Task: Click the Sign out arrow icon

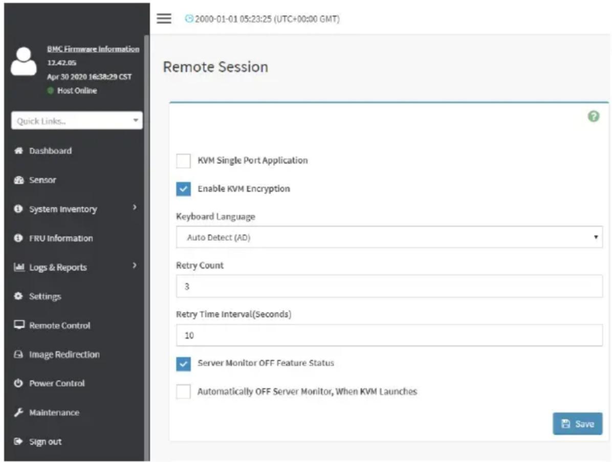Action: pyautogui.click(x=18, y=442)
